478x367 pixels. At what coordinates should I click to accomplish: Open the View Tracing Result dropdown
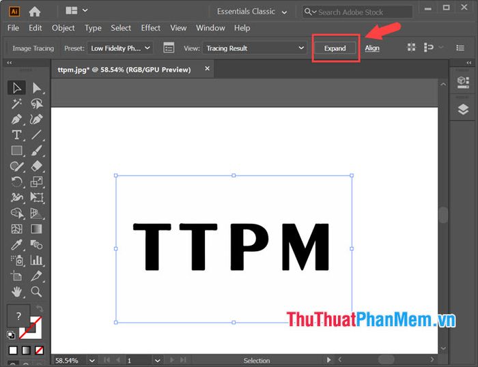[x=255, y=48]
